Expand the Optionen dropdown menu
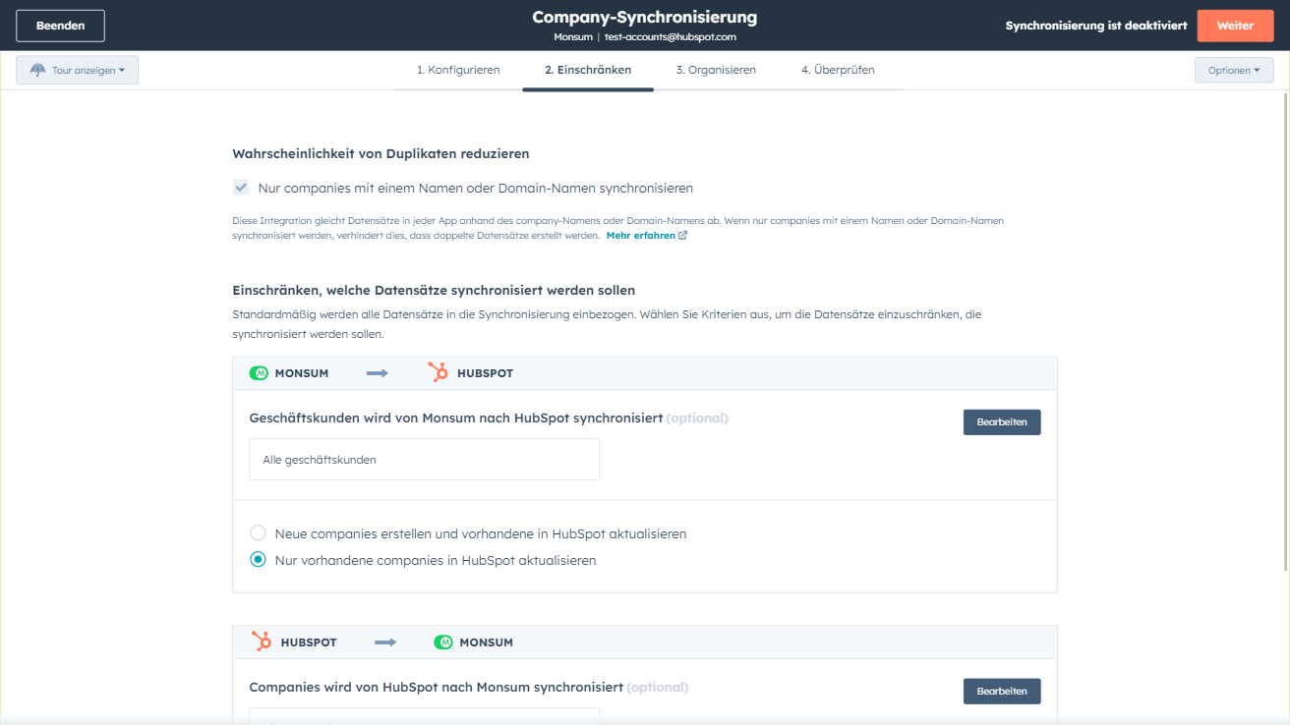Screen dimensions: 1290x725 [x=1233, y=71]
